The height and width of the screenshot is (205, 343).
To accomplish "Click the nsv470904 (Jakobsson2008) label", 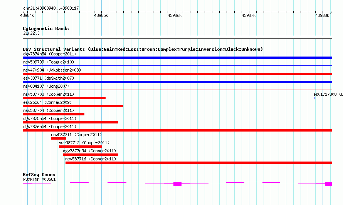I will (x=52, y=70).
